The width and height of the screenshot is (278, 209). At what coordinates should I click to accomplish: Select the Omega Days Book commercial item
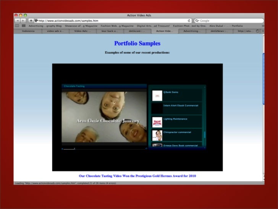[x=177, y=145]
